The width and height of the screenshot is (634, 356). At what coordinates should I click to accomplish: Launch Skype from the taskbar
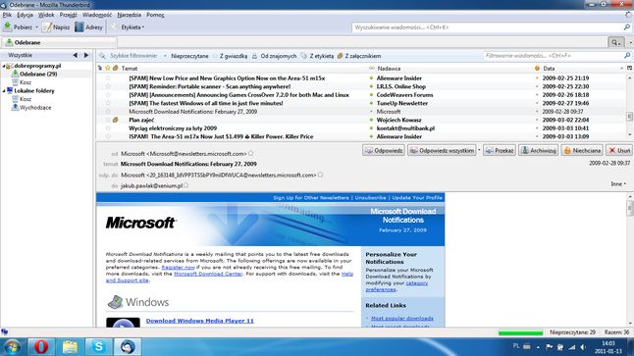click(x=98, y=347)
